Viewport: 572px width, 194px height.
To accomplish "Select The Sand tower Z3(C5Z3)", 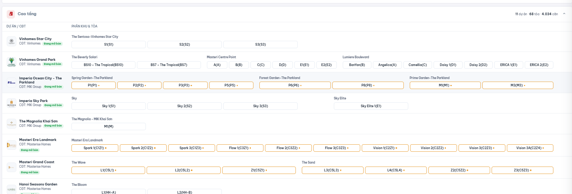I will [523, 170].
